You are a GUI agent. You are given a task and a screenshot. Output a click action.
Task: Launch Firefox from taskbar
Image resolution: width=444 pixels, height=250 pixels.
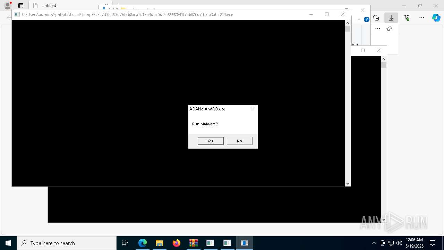tap(177, 243)
